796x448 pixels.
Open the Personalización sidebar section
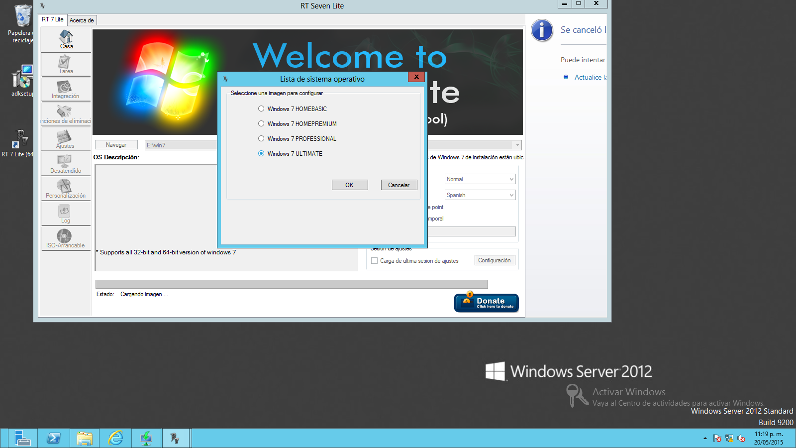tap(66, 189)
